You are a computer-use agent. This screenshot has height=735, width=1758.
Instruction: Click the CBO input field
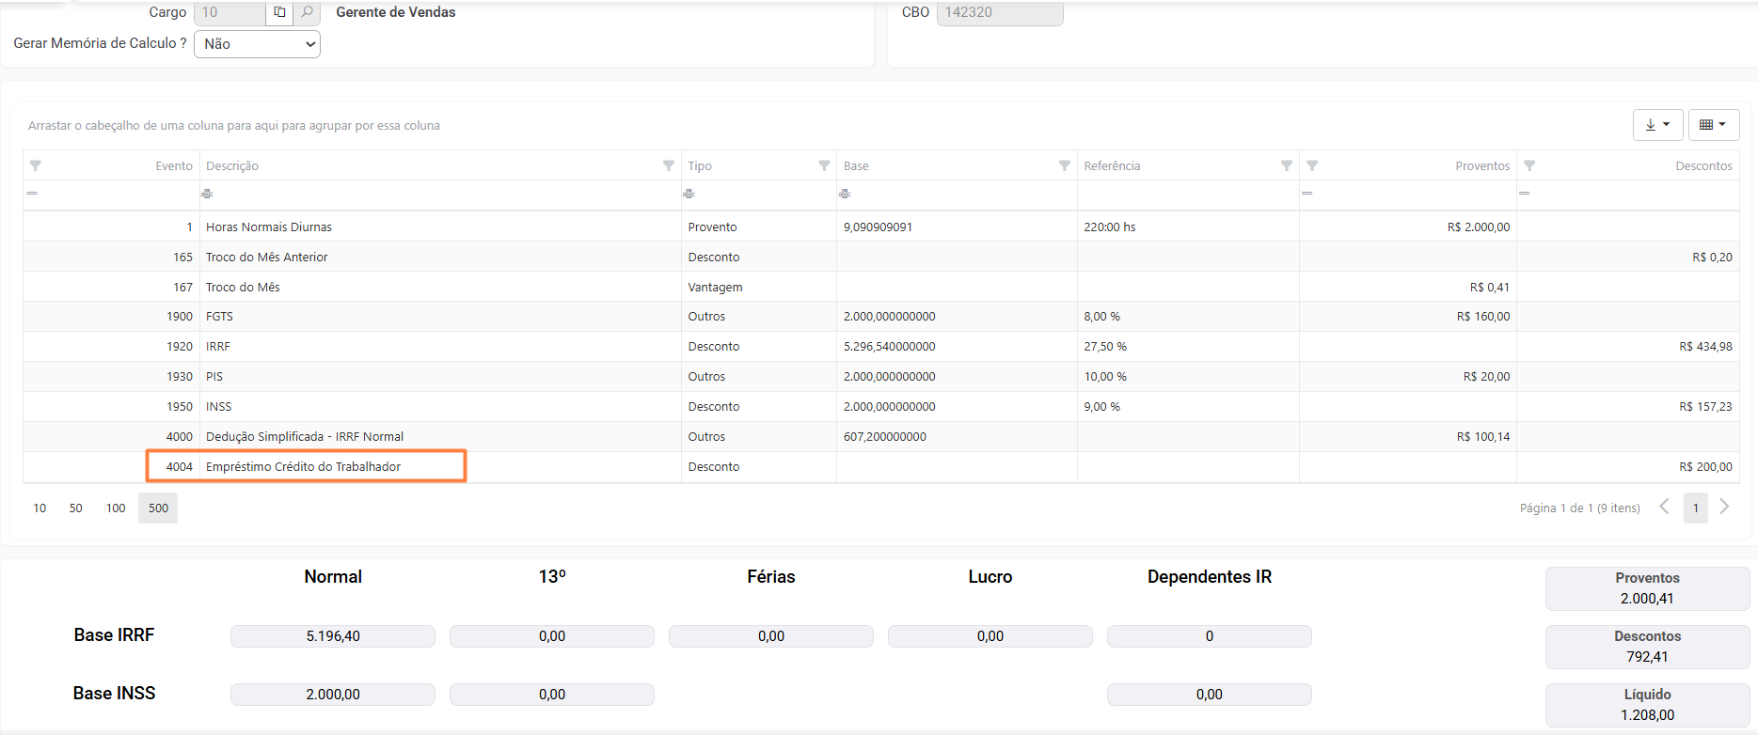point(999,12)
